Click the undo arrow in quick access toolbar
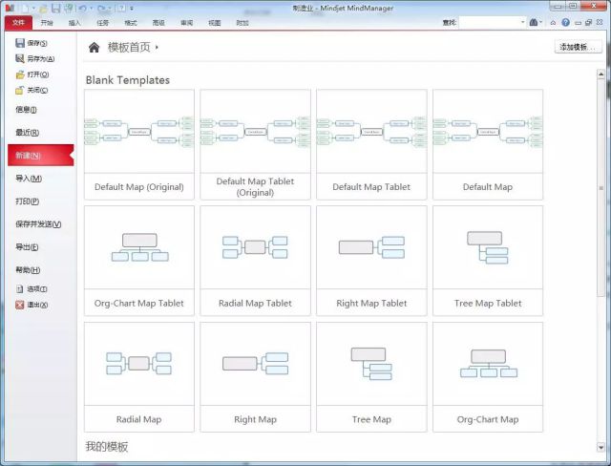The height and width of the screenshot is (466, 611). coord(83,8)
